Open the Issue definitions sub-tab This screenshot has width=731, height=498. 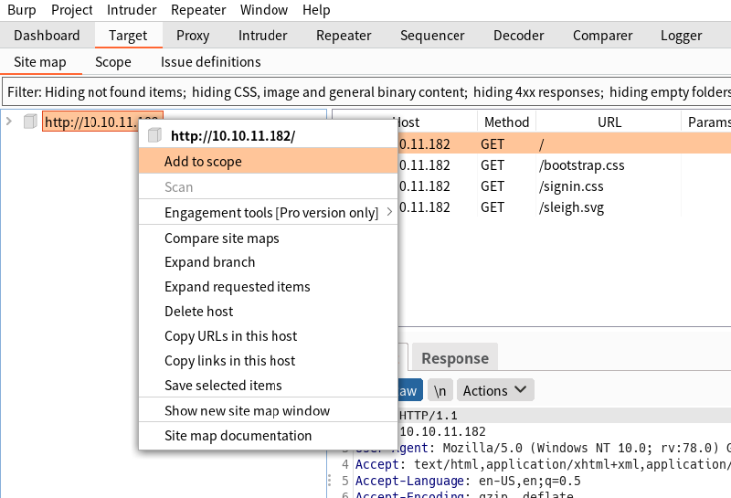point(210,62)
